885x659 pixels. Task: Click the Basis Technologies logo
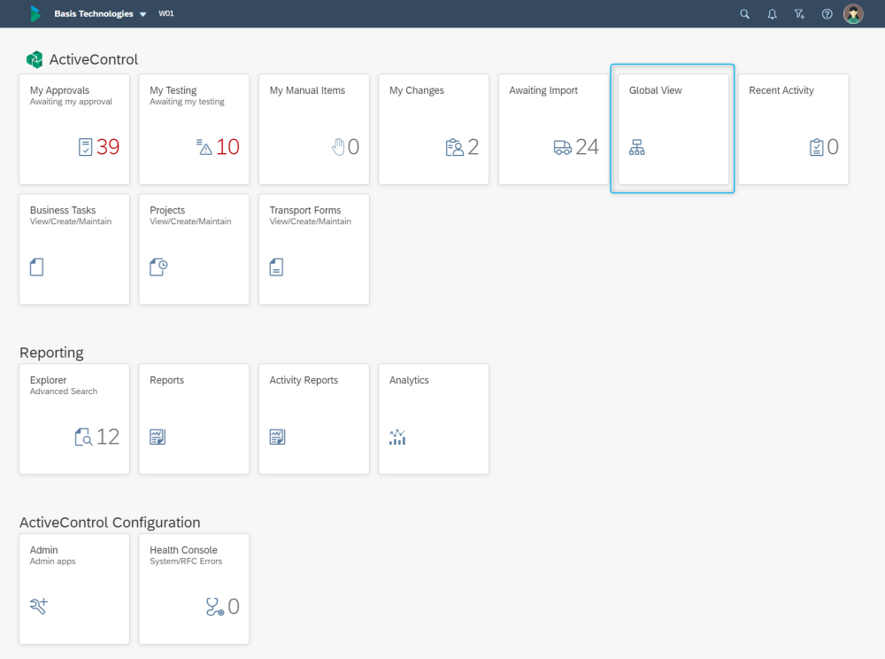click(35, 13)
